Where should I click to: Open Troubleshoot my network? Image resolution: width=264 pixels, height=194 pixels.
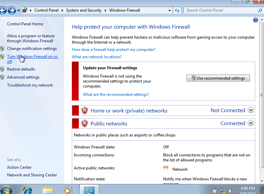pyautogui.click(x=30, y=85)
